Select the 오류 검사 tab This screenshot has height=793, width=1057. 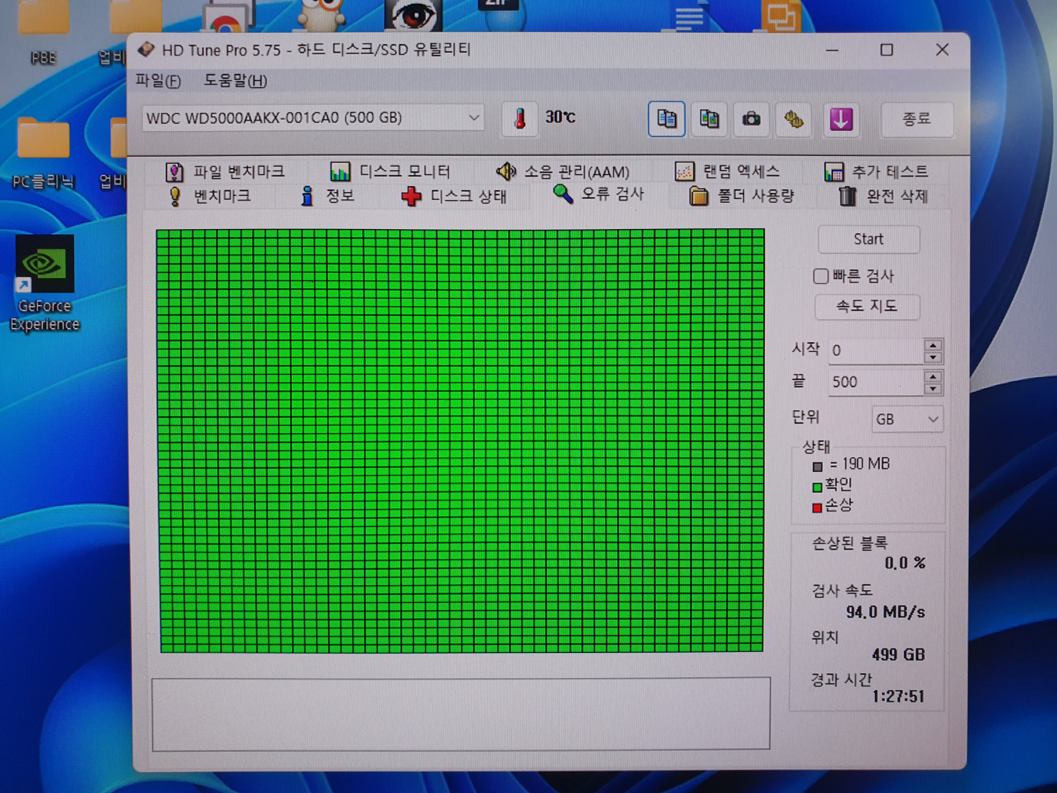(598, 195)
